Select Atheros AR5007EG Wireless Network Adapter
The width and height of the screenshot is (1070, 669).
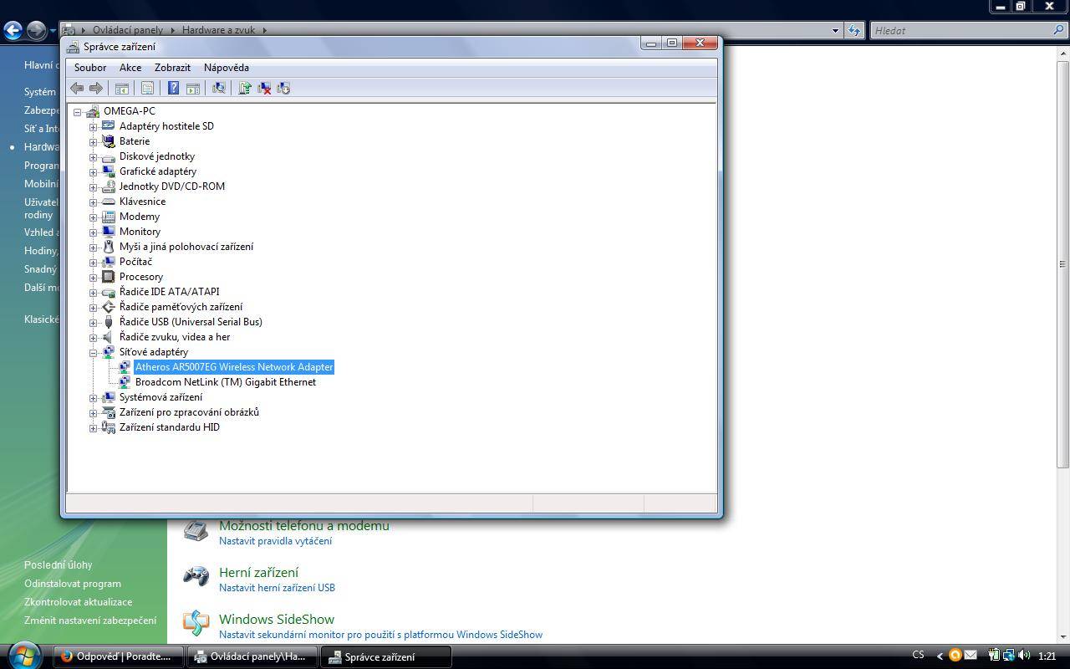pyautogui.click(x=234, y=367)
